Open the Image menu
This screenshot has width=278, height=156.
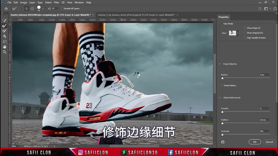coord(23,3)
